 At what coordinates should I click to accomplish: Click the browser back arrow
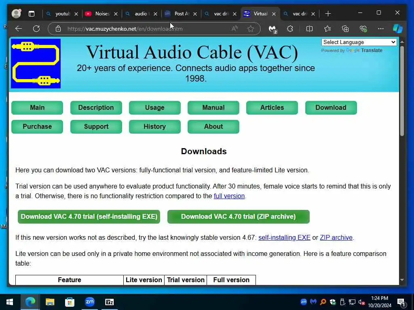pyautogui.click(x=19, y=29)
